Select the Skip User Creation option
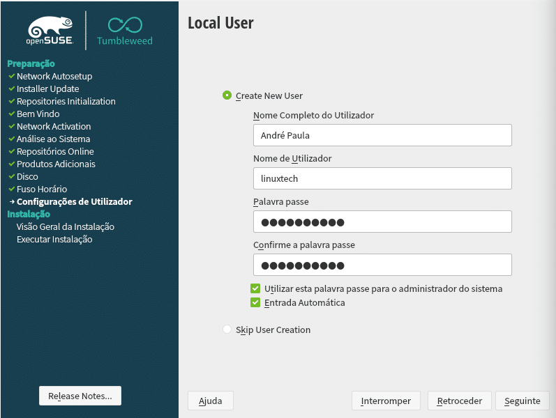The height and width of the screenshot is (418, 556). [x=227, y=330]
